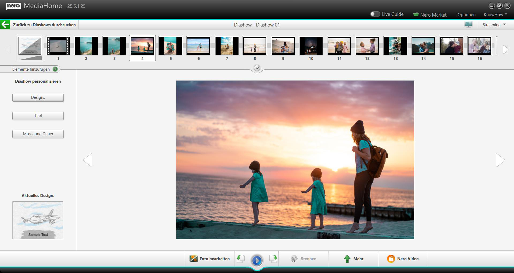This screenshot has width=514, height=273.
Task: Click the large sunset preview image
Action: [295, 160]
